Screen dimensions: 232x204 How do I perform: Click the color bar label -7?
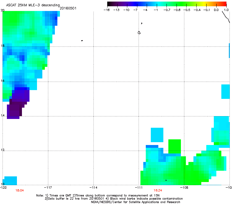coord(135,10)
